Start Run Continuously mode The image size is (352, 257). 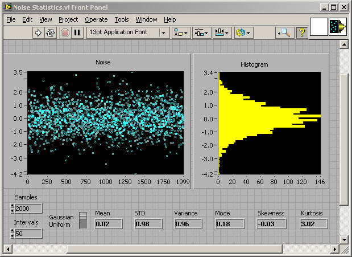point(51,33)
